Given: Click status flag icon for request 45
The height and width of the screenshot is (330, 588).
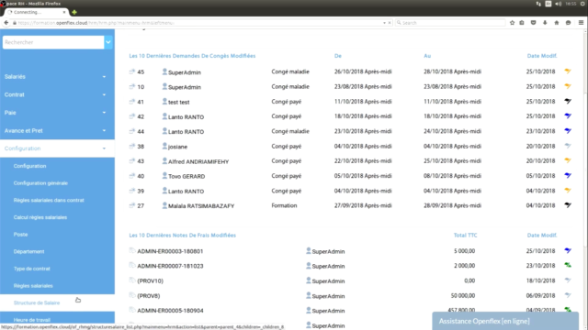Looking at the screenshot, I should tap(568, 71).
